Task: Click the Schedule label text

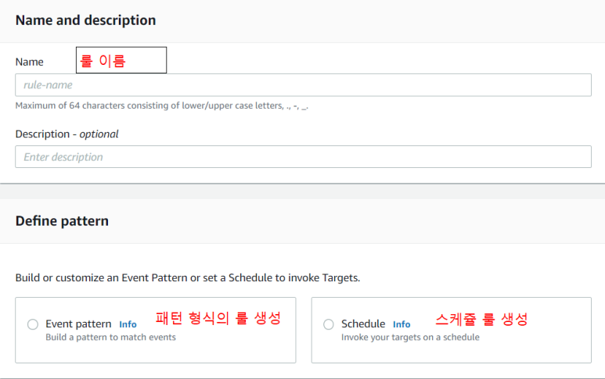Action: tap(363, 324)
